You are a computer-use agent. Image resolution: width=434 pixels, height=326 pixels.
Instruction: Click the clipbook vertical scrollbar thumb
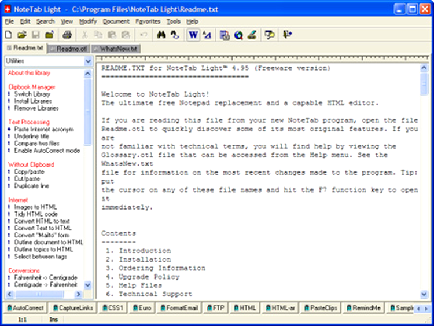[x=87, y=112]
